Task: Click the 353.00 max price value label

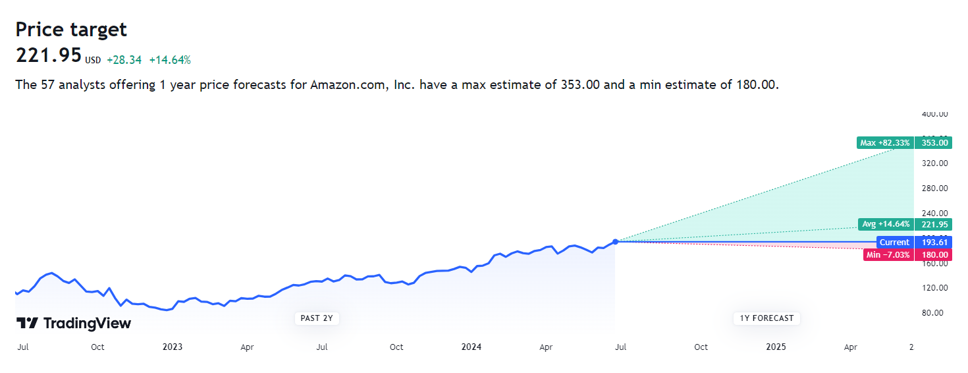Action: pyautogui.click(x=934, y=142)
